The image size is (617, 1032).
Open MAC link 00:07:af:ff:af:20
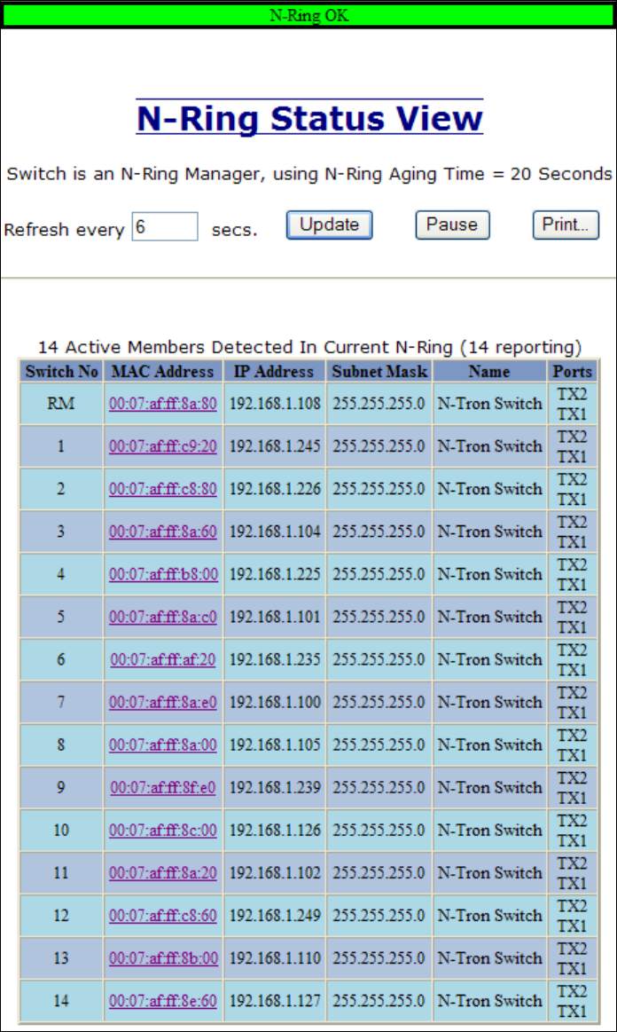pyautogui.click(x=163, y=659)
